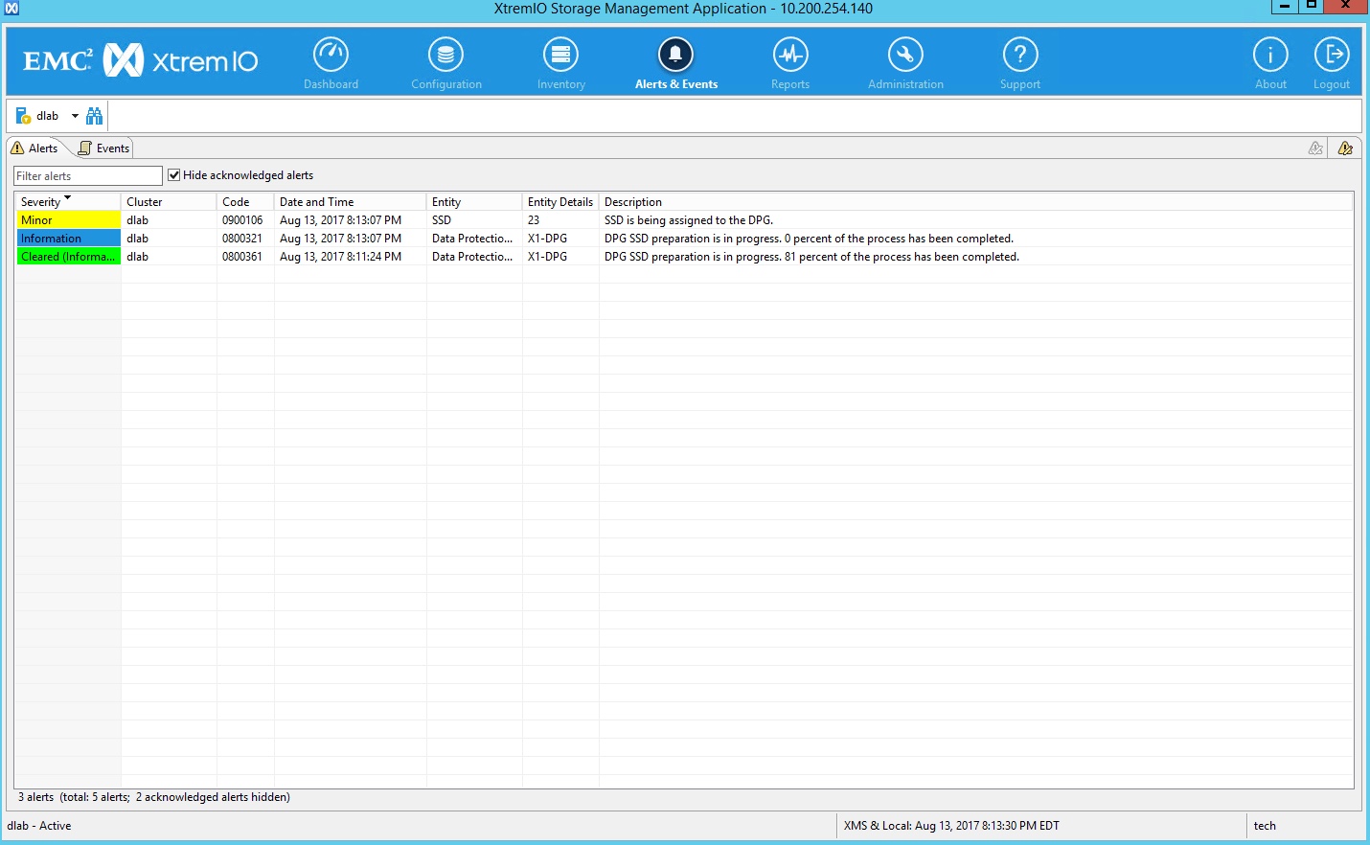Open the Administration view
This screenshot has height=845, width=1370.
(904, 60)
